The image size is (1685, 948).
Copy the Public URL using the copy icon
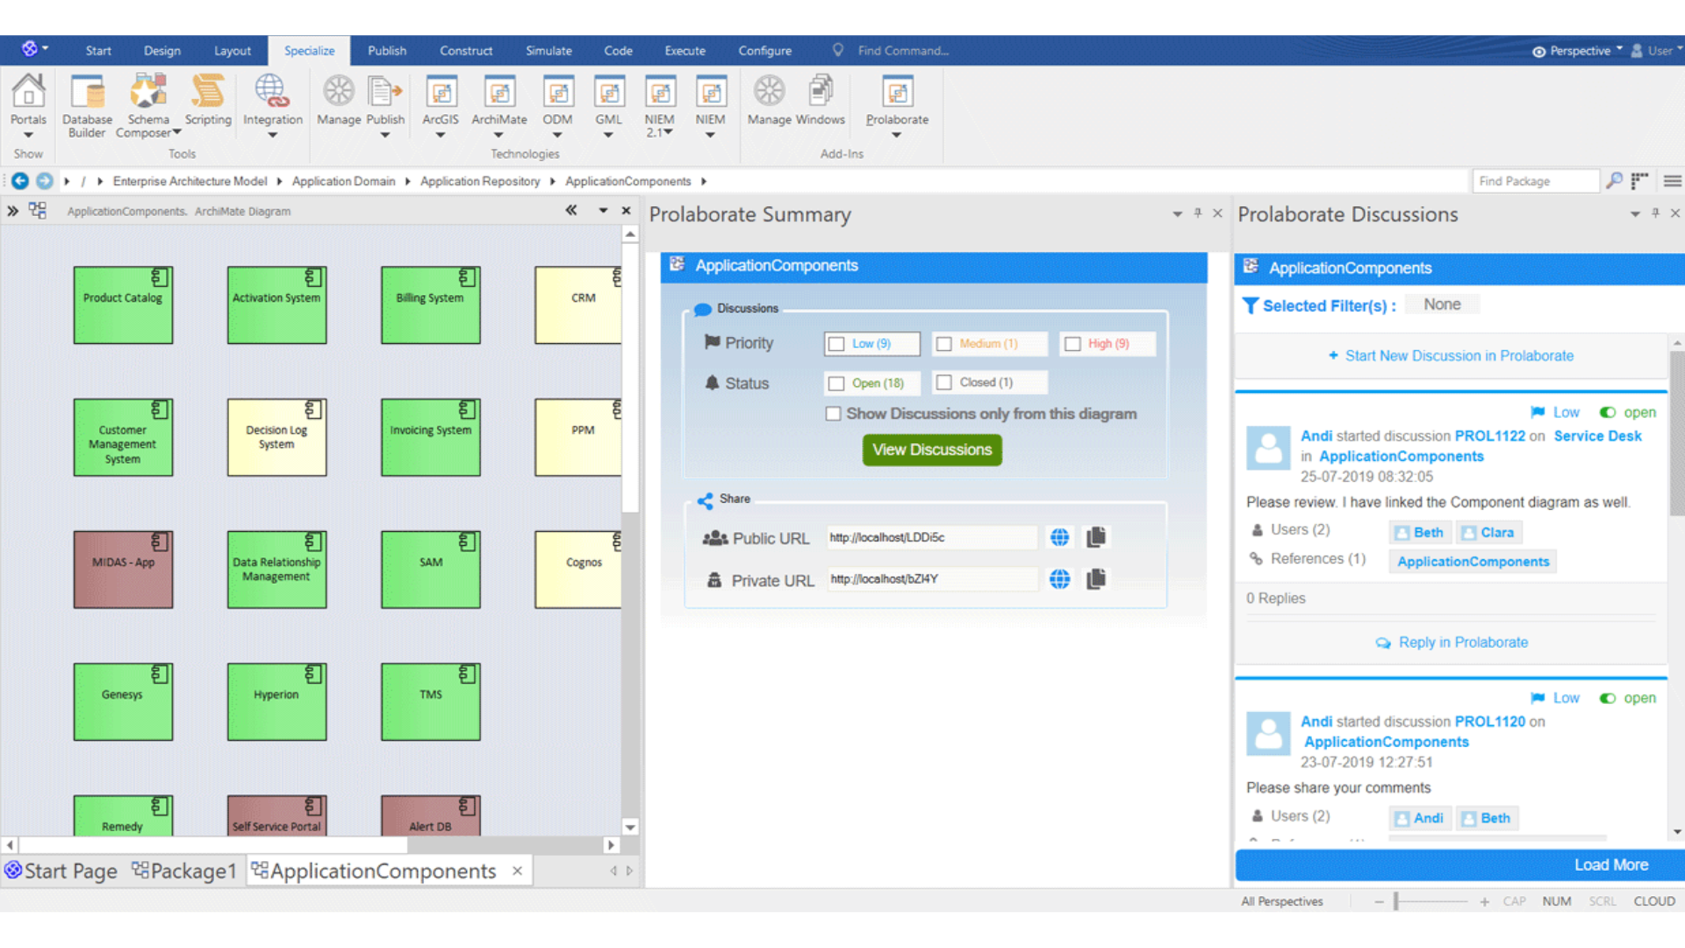pyautogui.click(x=1096, y=536)
